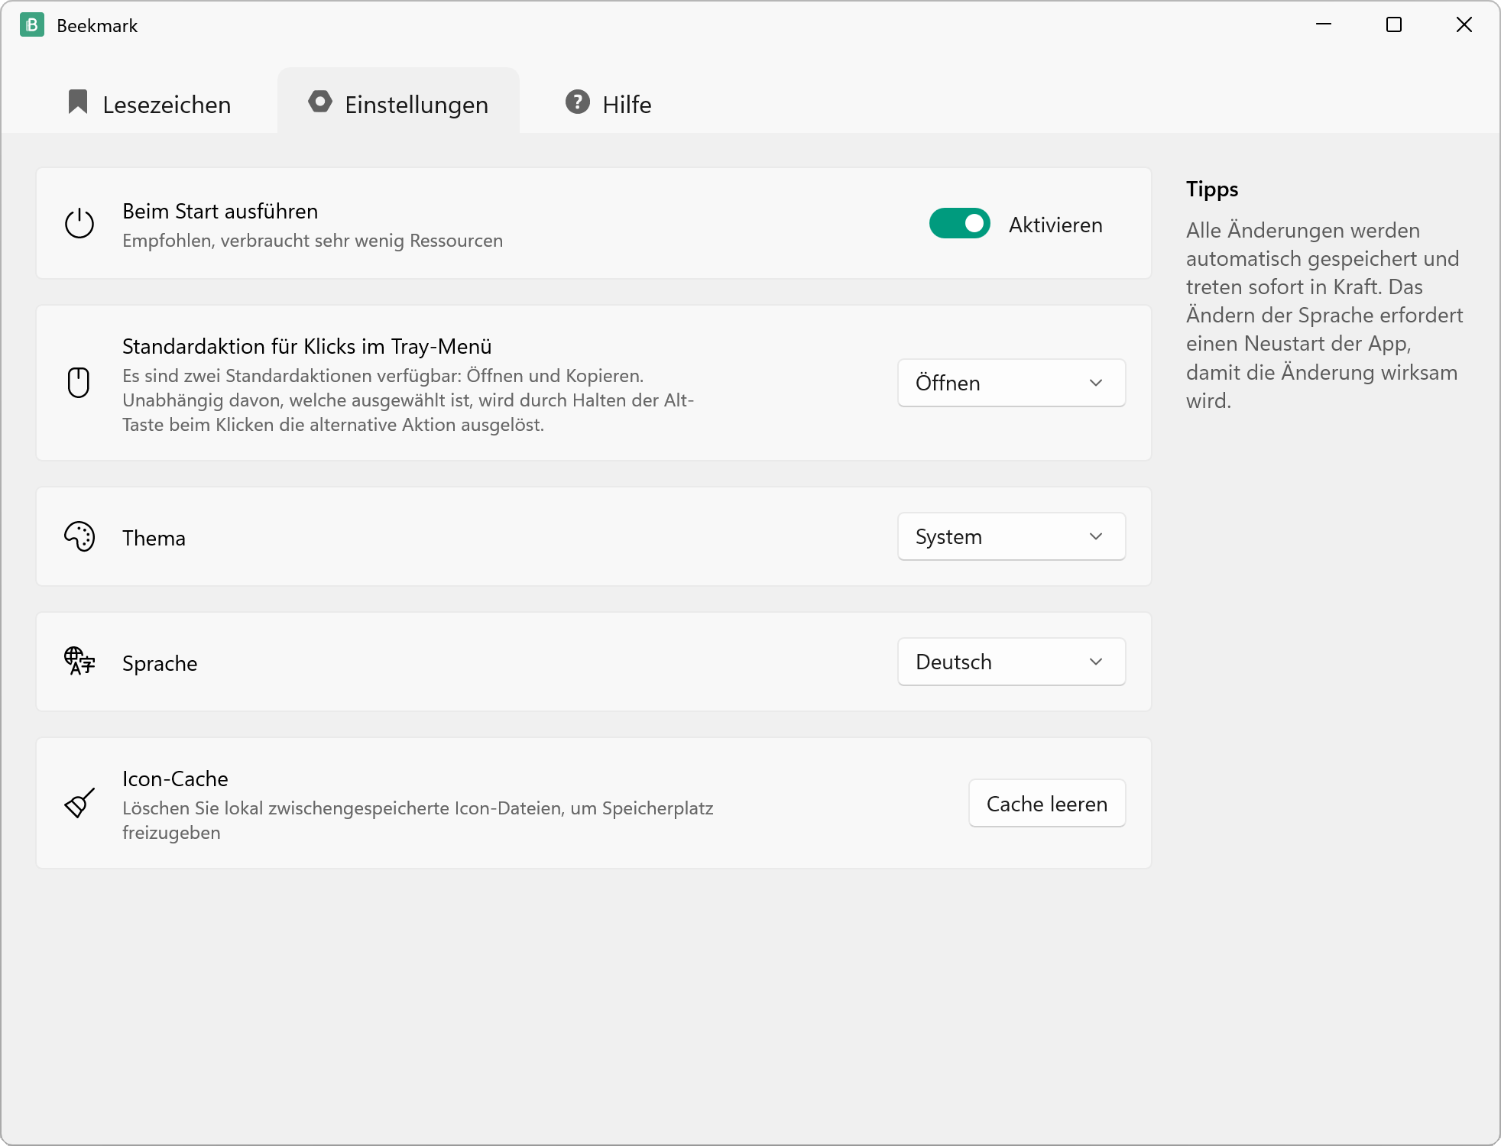Click the gear icon beside Einstellungen
The height and width of the screenshot is (1146, 1501).
[320, 102]
